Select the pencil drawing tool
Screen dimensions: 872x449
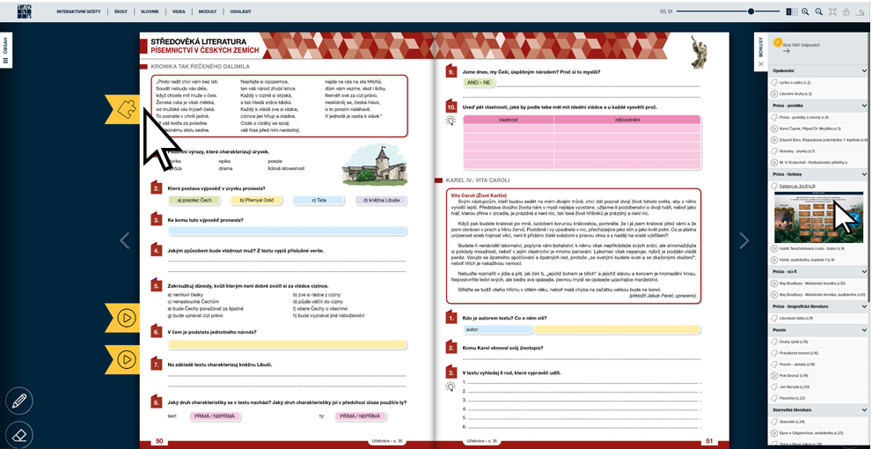tap(18, 401)
